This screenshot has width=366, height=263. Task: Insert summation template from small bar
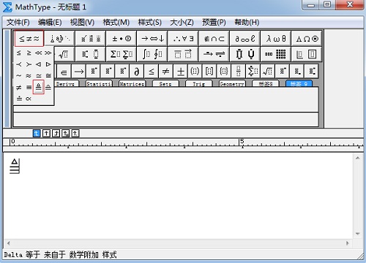pyautogui.click(x=253, y=72)
